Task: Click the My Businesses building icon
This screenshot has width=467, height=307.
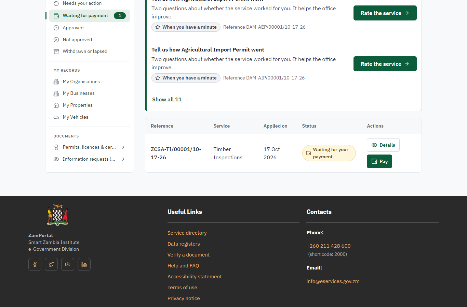Action: point(56,93)
